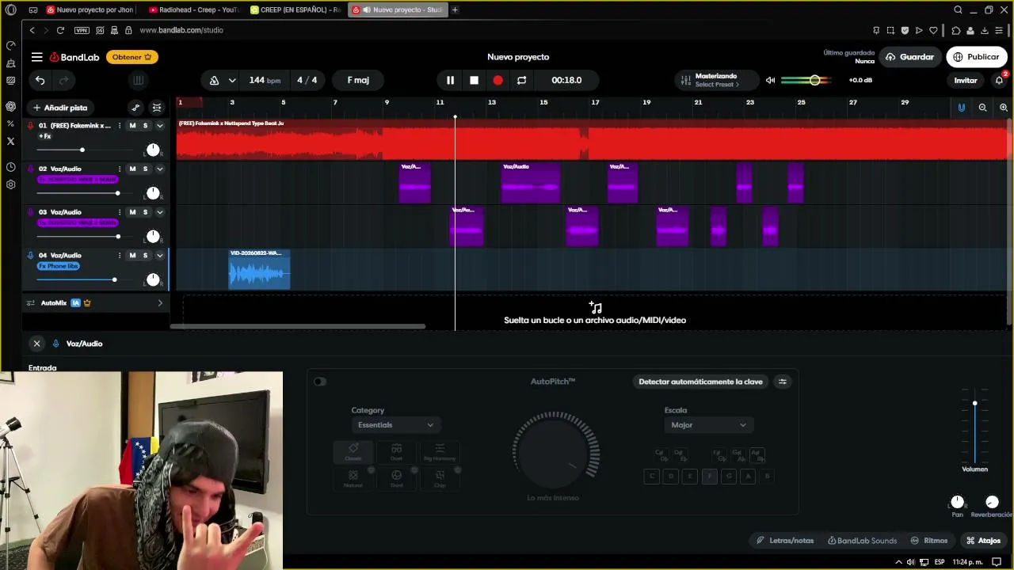Click the Añadir pista button
The height and width of the screenshot is (570, 1014).
click(60, 108)
